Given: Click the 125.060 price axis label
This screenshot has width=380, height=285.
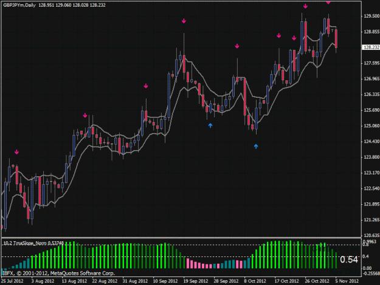Looking at the screenshot, I should (x=371, y=126).
